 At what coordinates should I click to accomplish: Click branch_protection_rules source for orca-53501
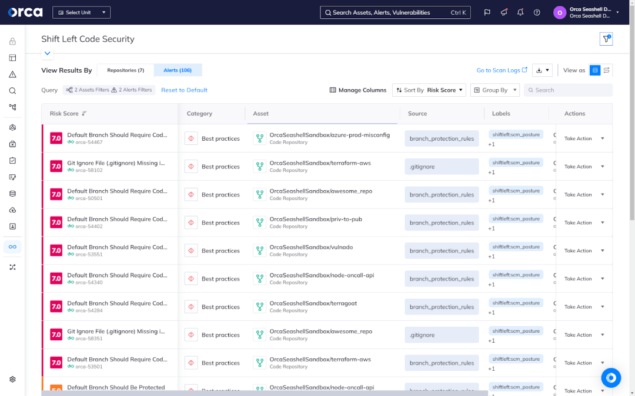pos(442,363)
